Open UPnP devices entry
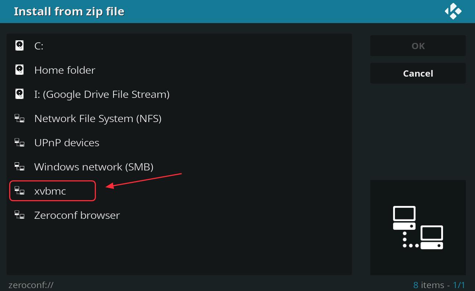Screen dimensions: 475x291 pyautogui.click(x=179, y=143)
